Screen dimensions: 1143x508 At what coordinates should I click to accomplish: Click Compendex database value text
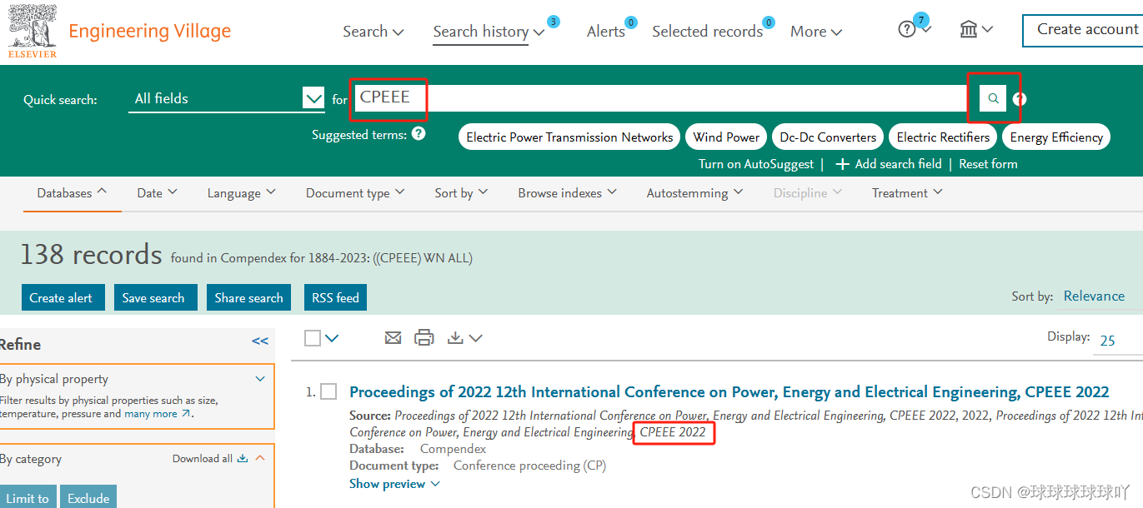coord(453,449)
